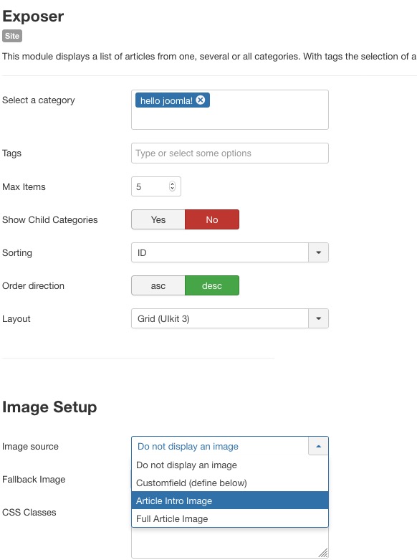Set Show Child Categories to Yes
The image size is (417, 560).
click(158, 219)
